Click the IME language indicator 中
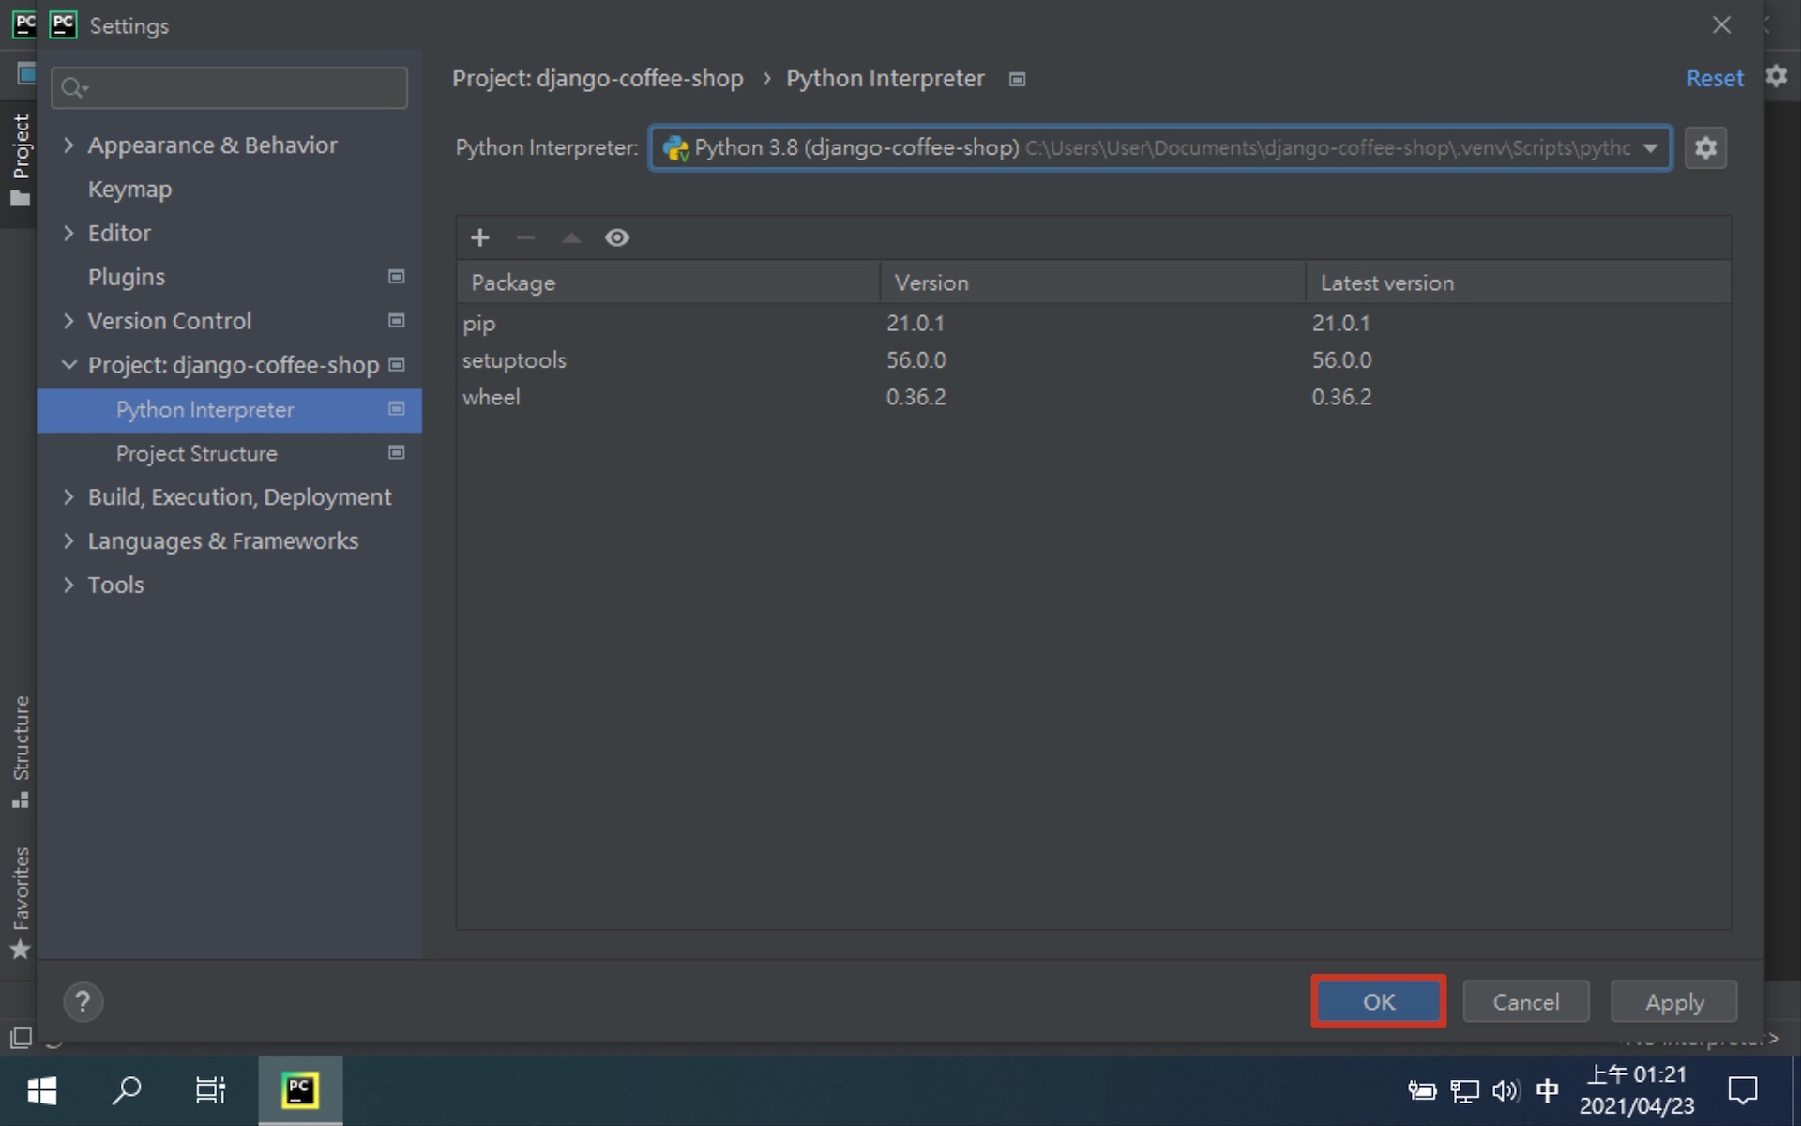The height and width of the screenshot is (1126, 1801). pyautogui.click(x=1548, y=1090)
